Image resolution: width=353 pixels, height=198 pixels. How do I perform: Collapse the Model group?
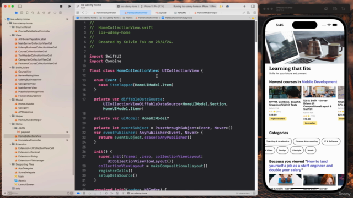(10, 100)
